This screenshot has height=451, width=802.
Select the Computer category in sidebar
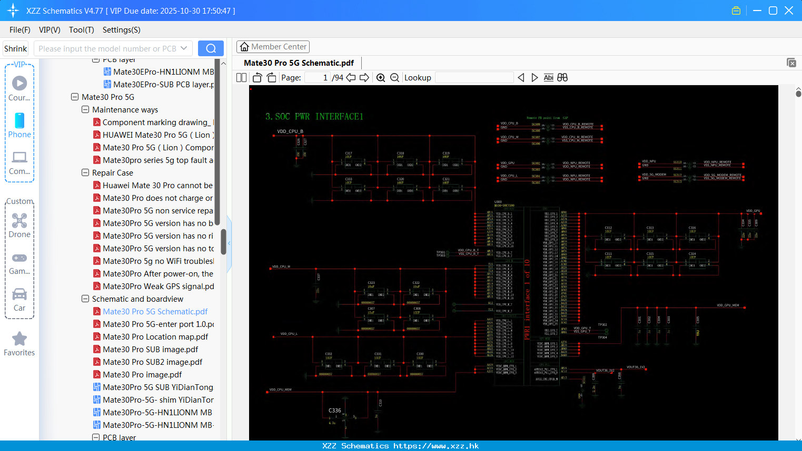coord(19,162)
